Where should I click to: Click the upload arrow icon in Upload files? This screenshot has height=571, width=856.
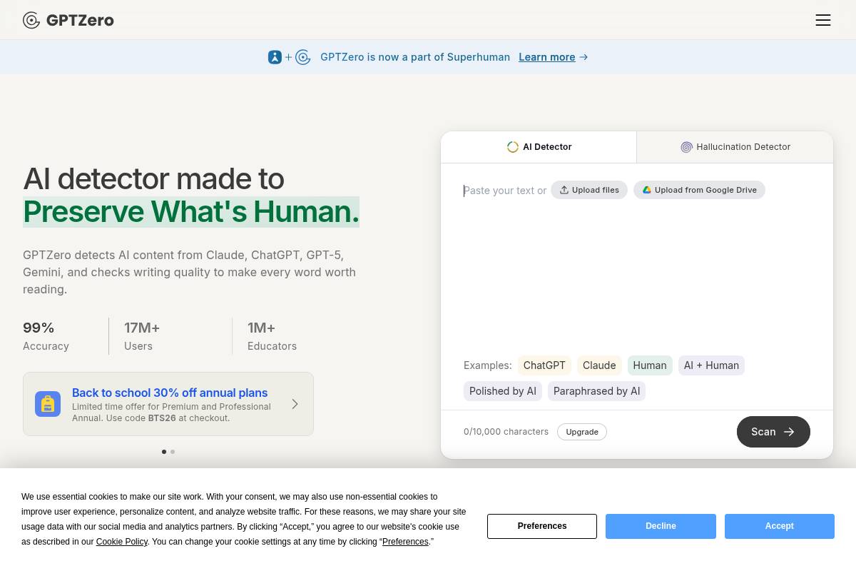[564, 190]
